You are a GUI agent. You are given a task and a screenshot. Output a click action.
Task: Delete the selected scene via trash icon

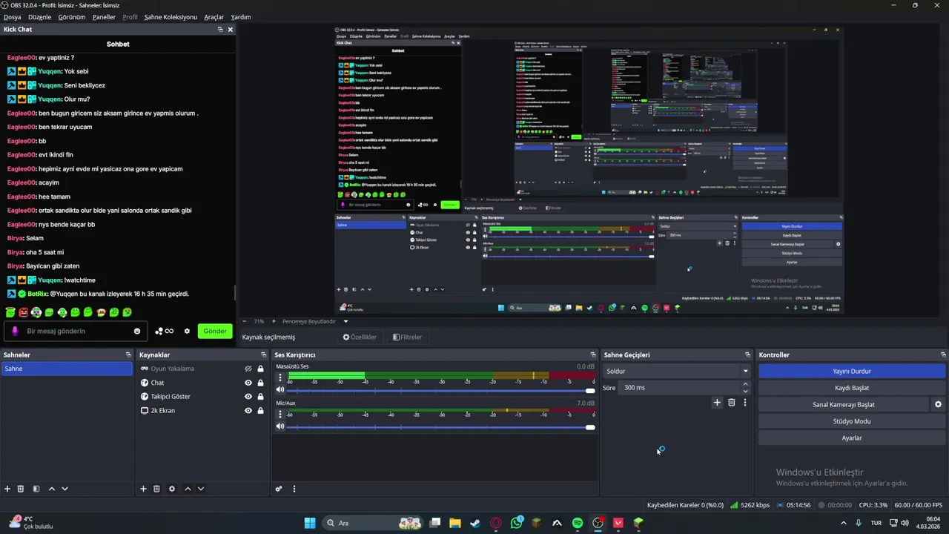pos(21,489)
